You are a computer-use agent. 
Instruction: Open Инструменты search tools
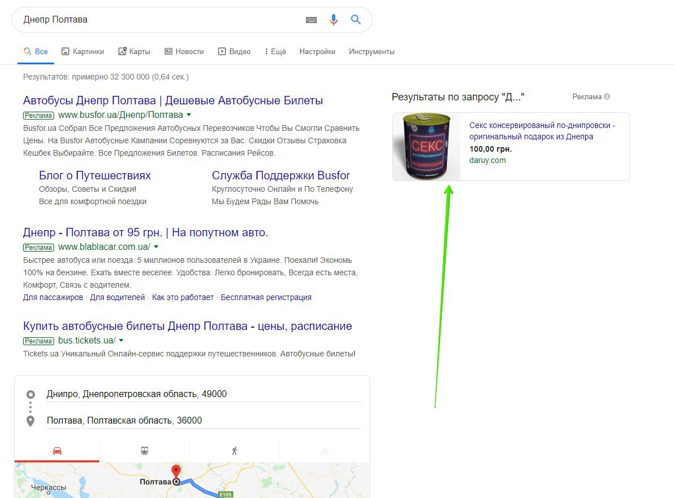click(372, 52)
